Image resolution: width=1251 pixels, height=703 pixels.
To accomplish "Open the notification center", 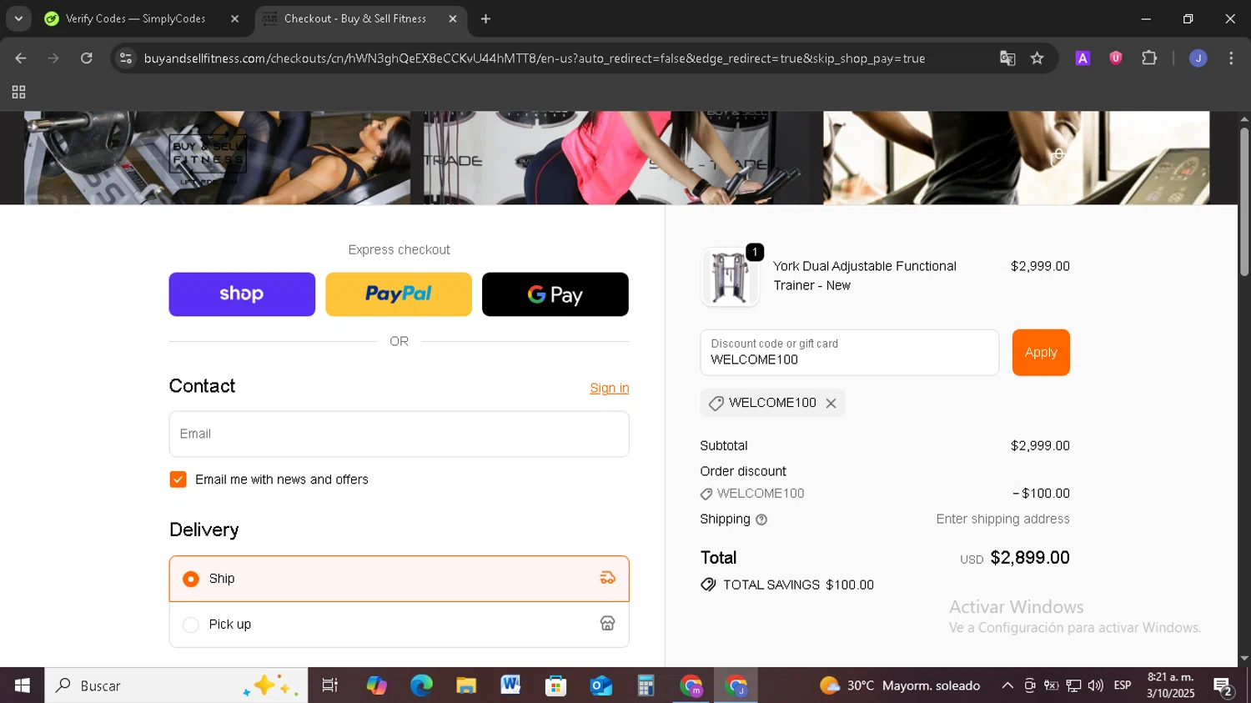I will (1223, 687).
